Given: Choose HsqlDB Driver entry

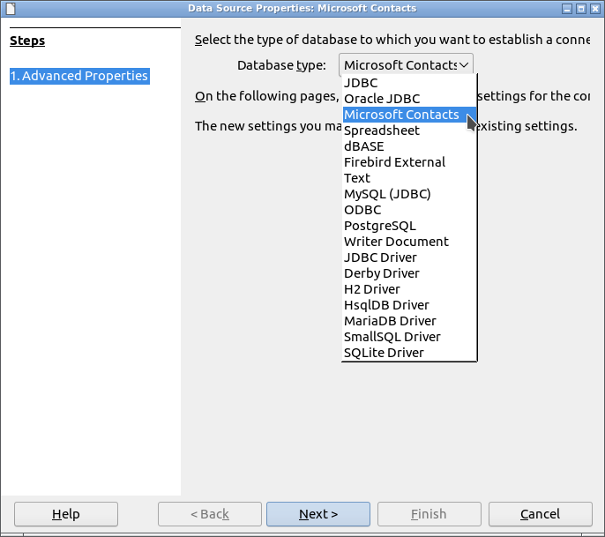Looking at the screenshot, I should [410, 305].
